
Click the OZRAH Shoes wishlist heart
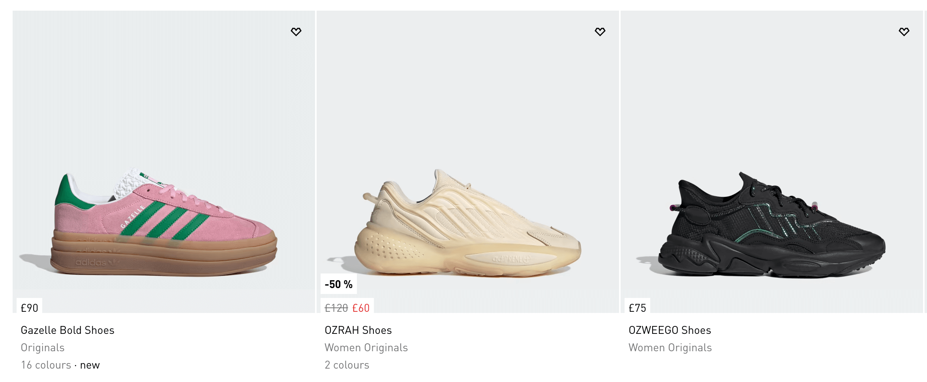tap(600, 32)
